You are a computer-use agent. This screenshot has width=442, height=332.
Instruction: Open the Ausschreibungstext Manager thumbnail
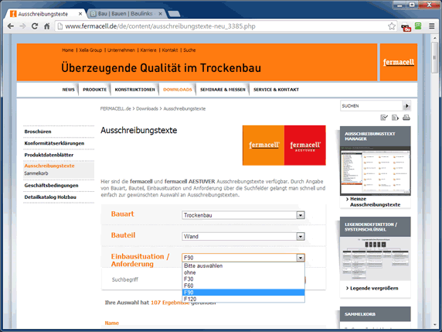tap(376, 171)
